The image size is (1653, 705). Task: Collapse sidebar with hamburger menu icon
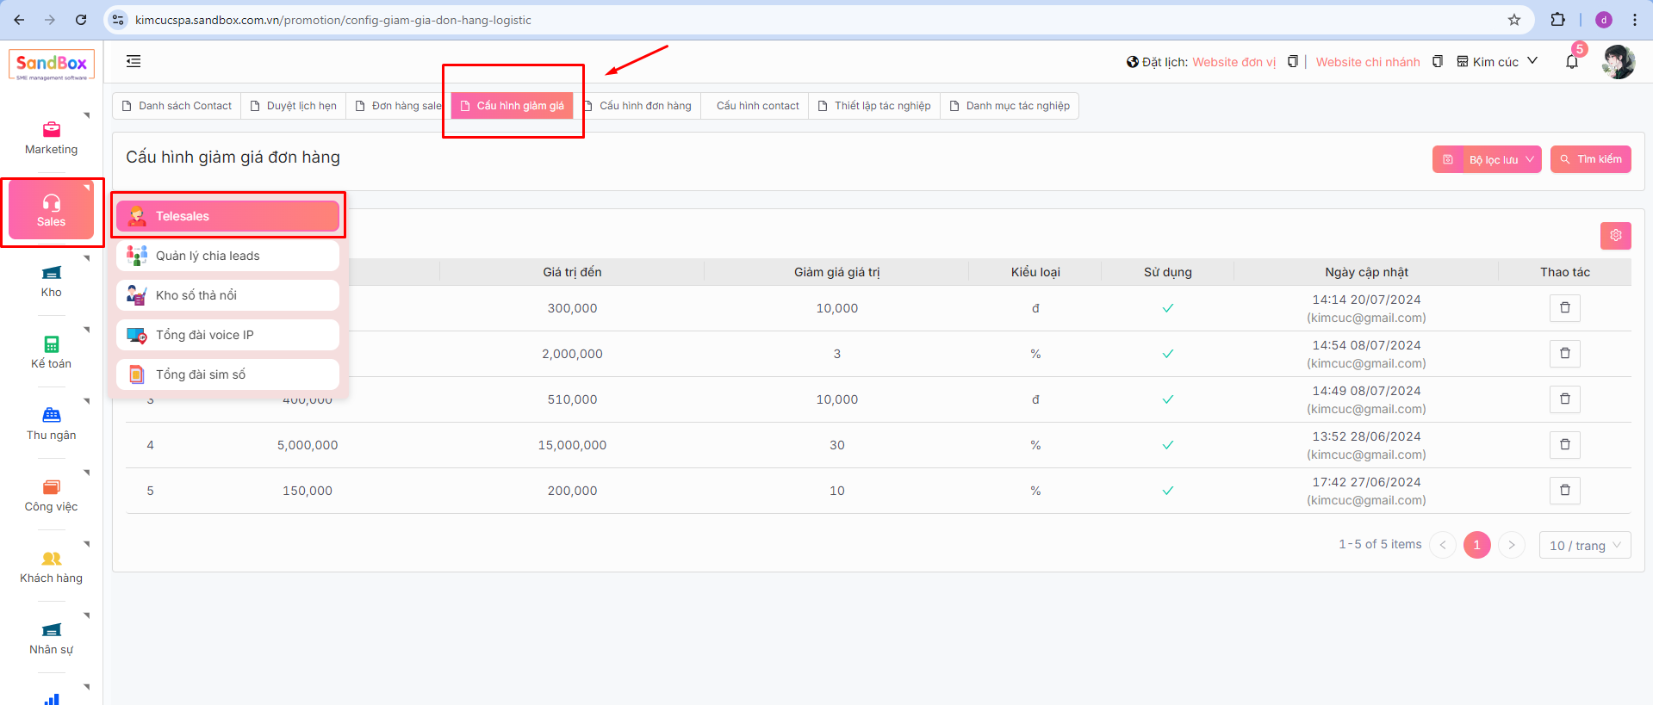pos(134,61)
